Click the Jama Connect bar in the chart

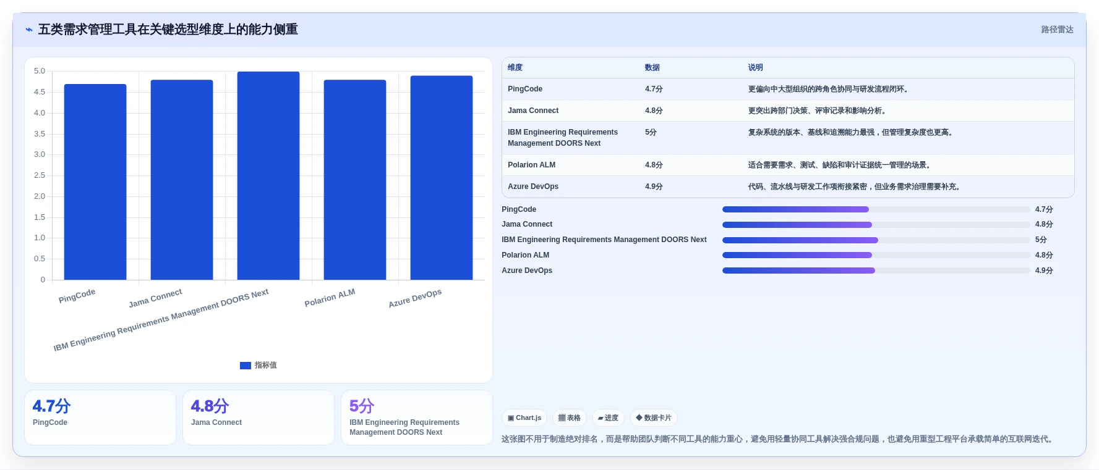tap(182, 180)
